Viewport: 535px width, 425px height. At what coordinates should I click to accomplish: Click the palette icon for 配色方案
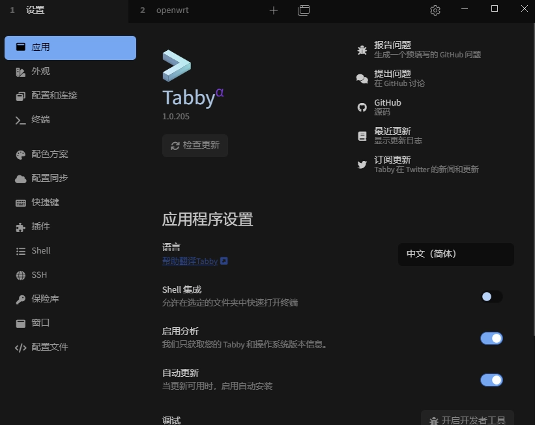click(20, 155)
